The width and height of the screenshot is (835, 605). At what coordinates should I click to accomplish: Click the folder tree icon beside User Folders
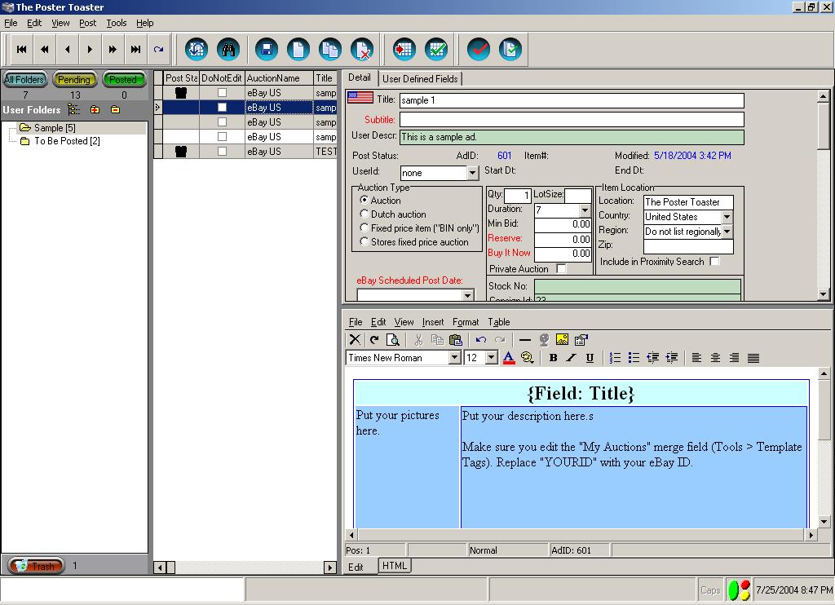[x=74, y=110]
